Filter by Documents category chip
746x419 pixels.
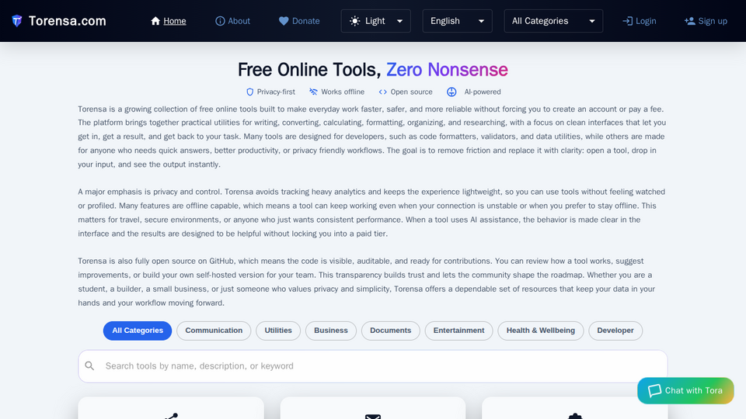pos(391,331)
